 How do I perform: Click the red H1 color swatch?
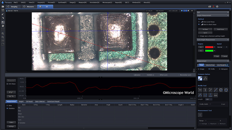(x=209, y=47)
